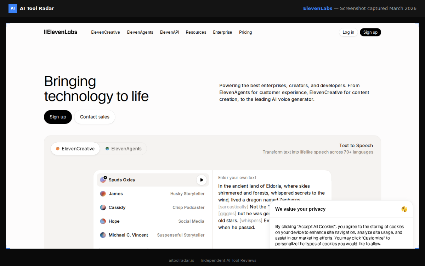Open the Resources nav menu

tap(196, 32)
